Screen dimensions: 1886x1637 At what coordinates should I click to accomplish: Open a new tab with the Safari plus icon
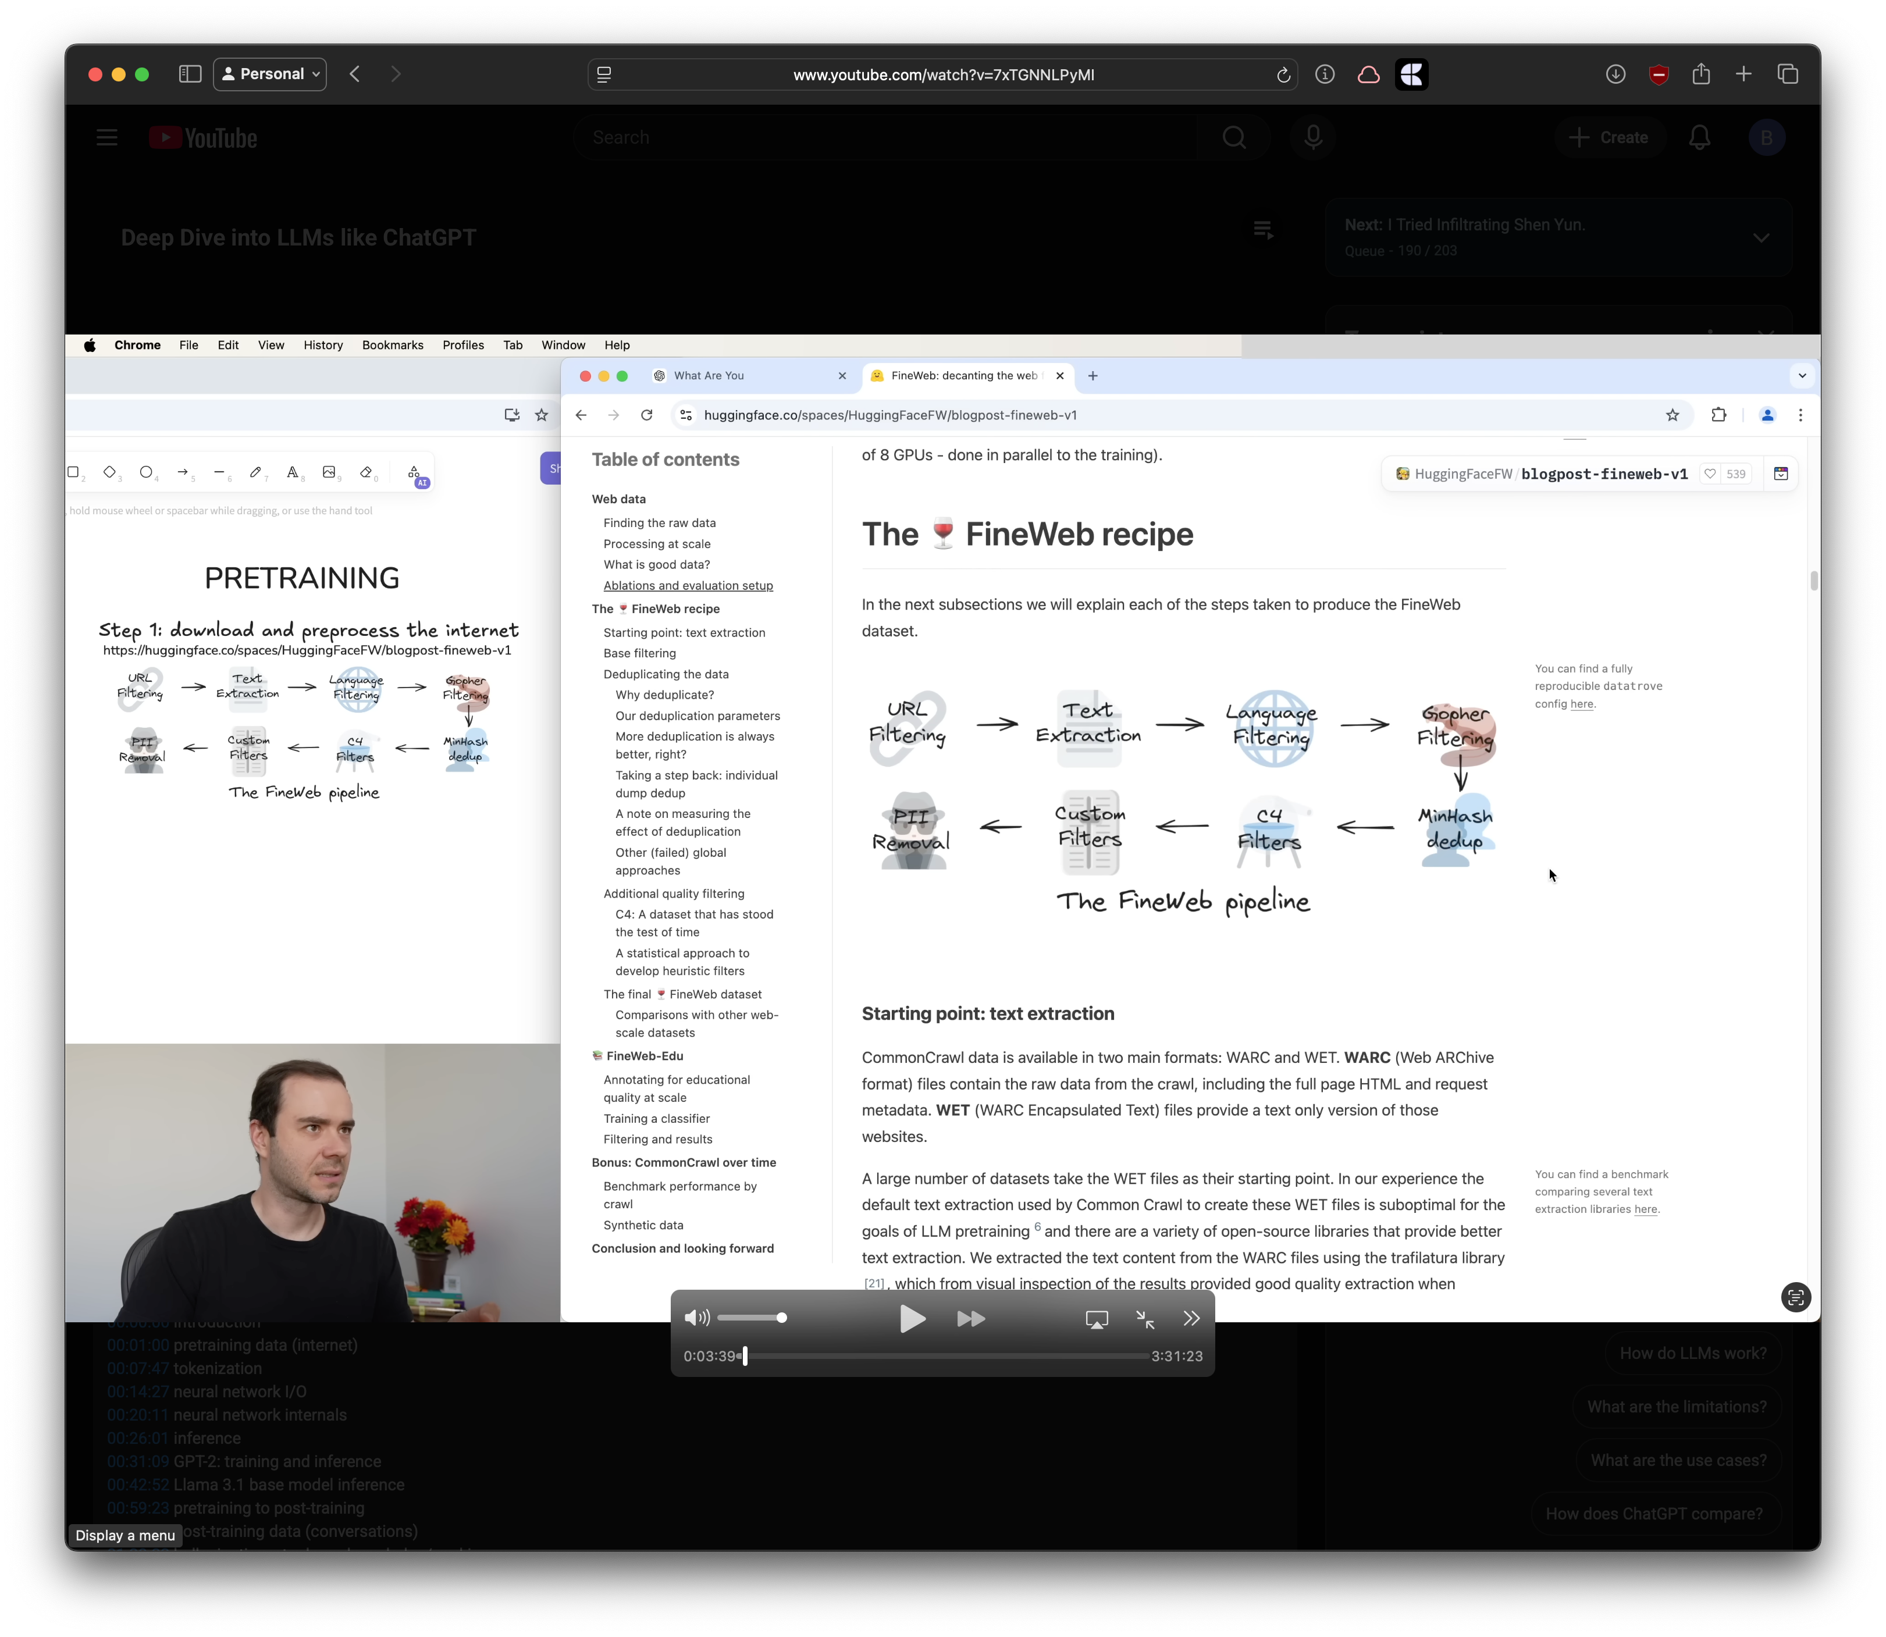coord(1743,74)
